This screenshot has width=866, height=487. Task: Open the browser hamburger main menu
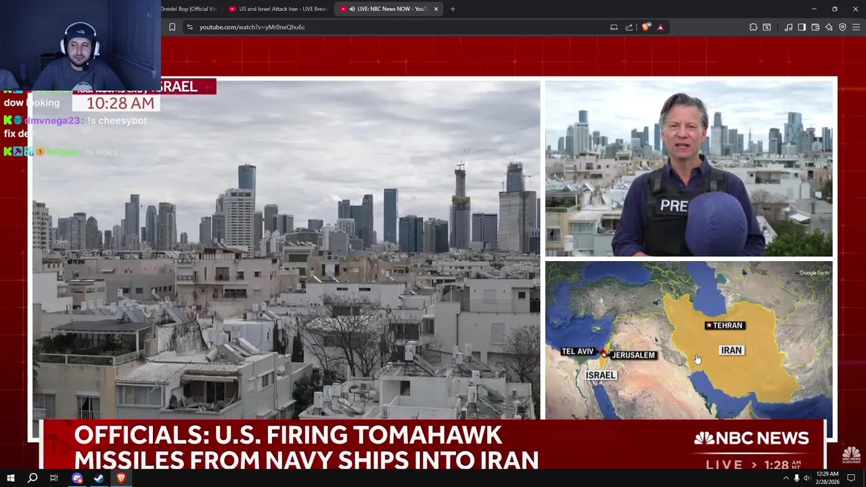tap(856, 27)
